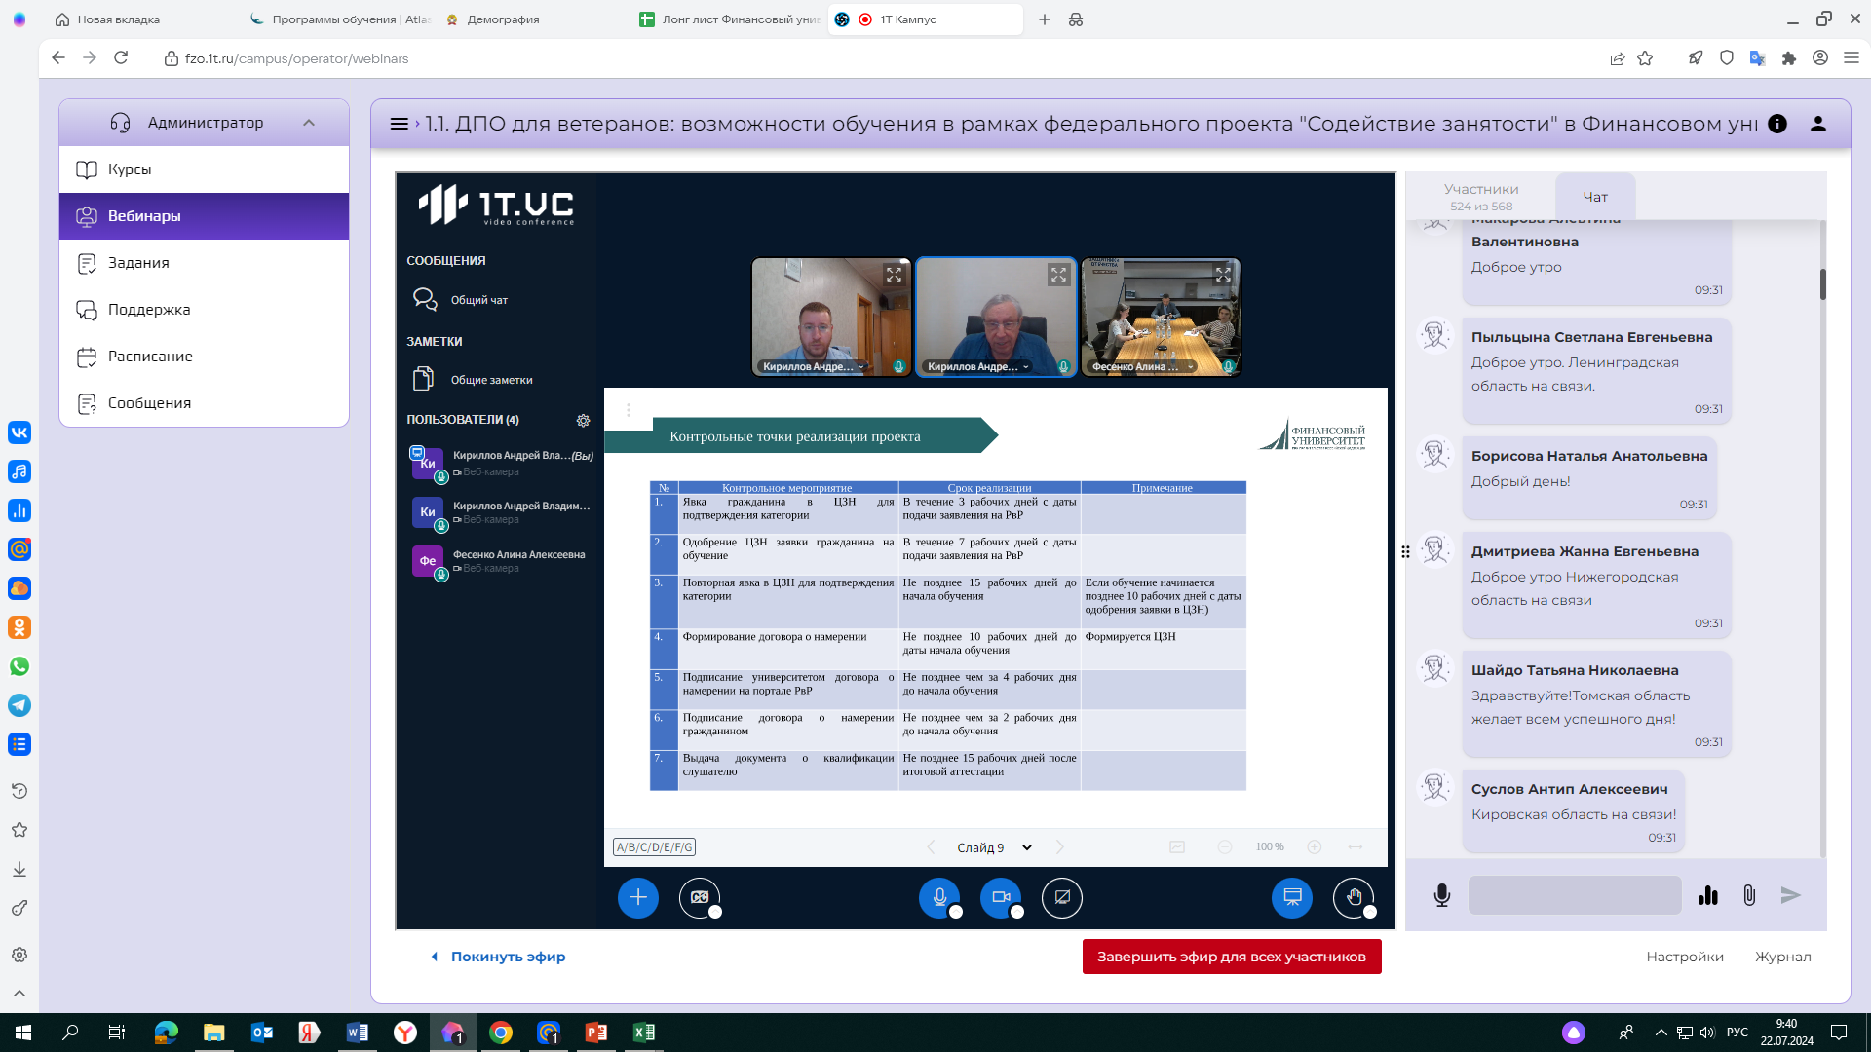Screen dimensions: 1871x1052
Task: Open Расписание in the sidebar menu
Action: point(150,357)
